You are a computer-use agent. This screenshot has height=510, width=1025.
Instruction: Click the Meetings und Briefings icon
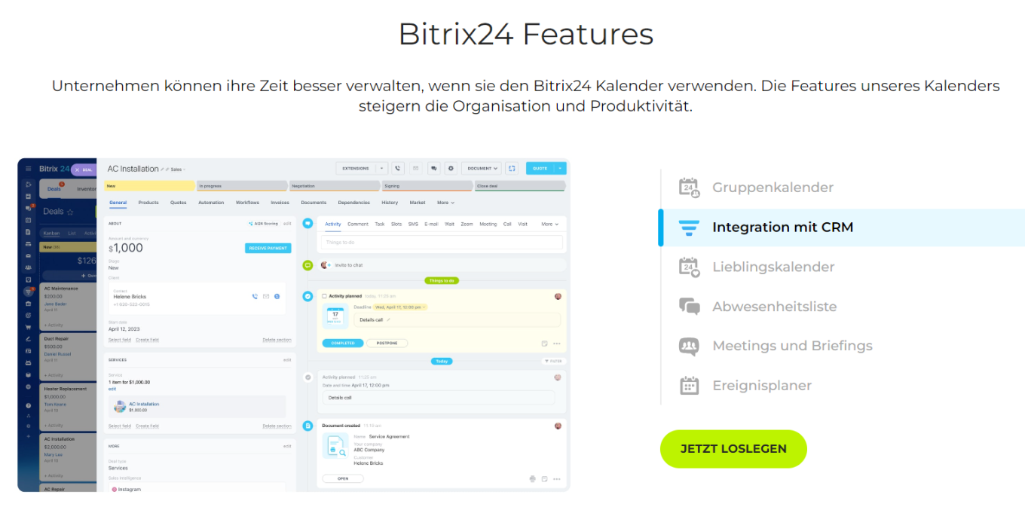click(x=689, y=346)
